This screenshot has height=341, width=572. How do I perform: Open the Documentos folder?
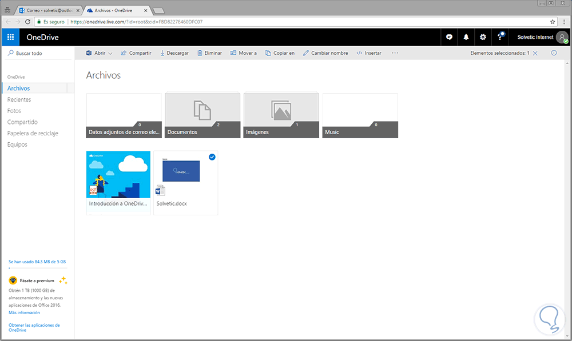pyautogui.click(x=202, y=115)
